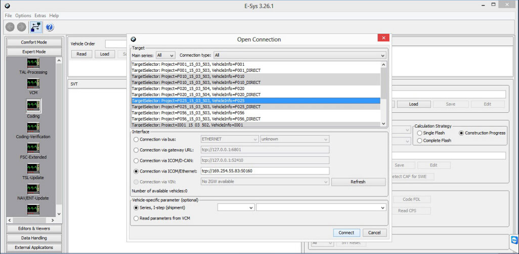The height and width of the screenshot is (254, 519).
Task: Open the Data Handling panel
Action: (34, 238)
